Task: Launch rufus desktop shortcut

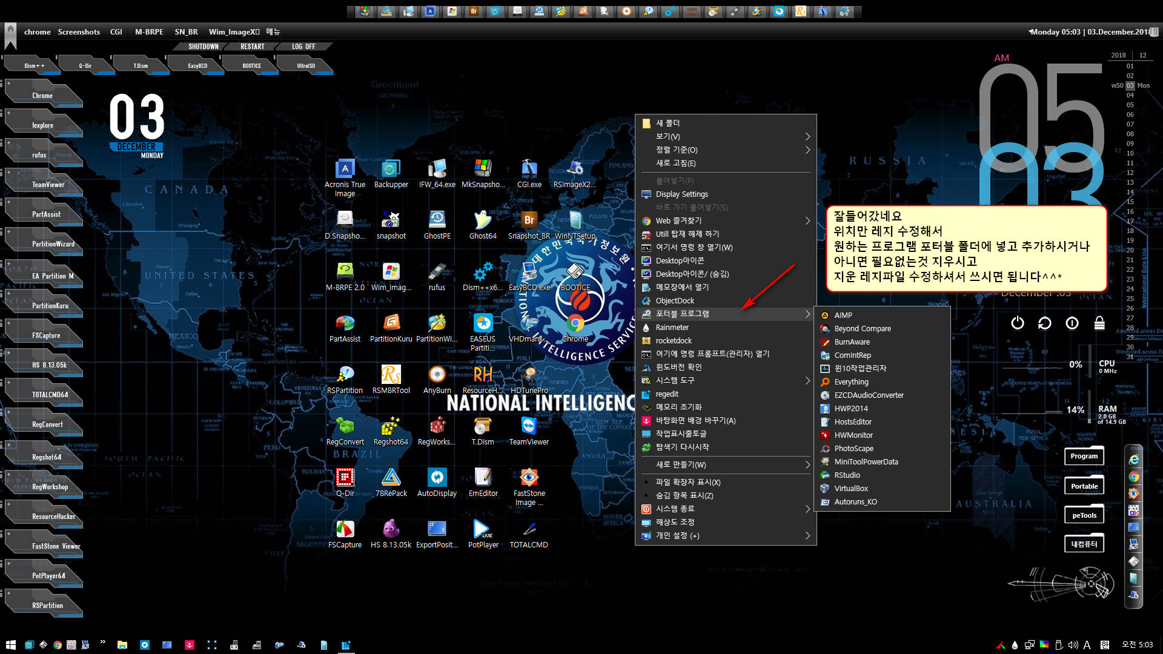Action: tap(437, 277)
